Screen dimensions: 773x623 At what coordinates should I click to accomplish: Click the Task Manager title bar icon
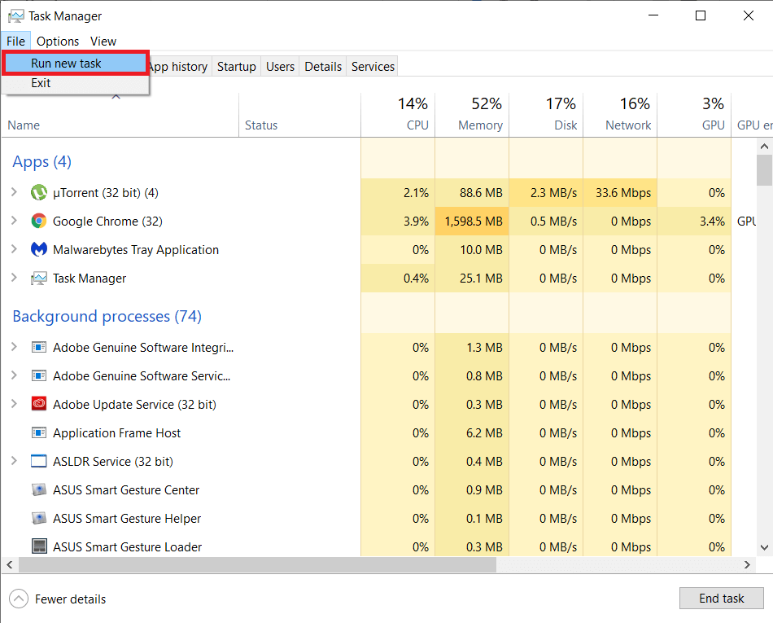tap(15, 15)
